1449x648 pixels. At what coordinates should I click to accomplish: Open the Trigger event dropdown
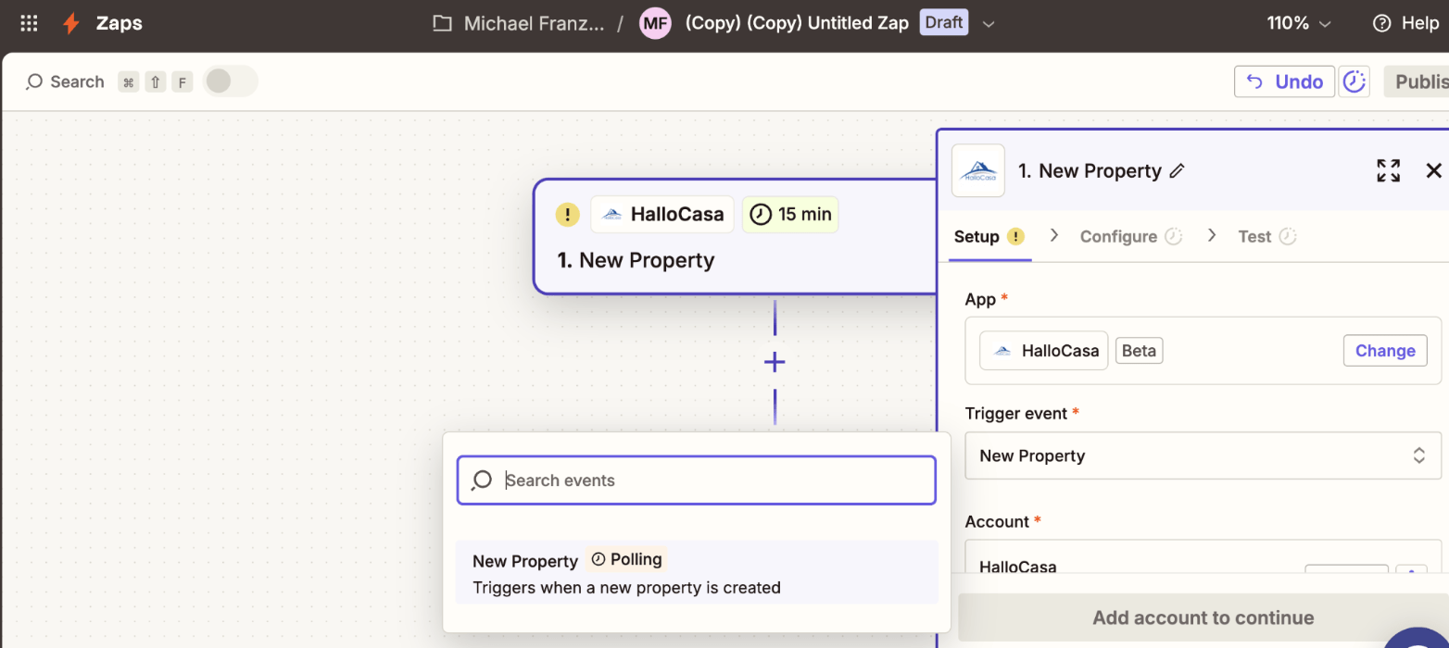(x=1203, y=455)
